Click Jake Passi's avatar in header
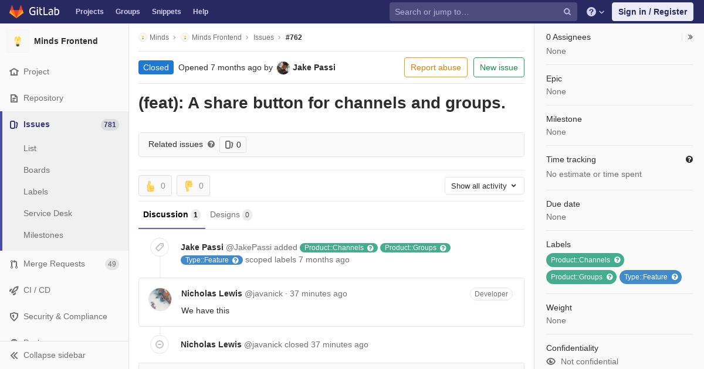 tap(283, 68)
